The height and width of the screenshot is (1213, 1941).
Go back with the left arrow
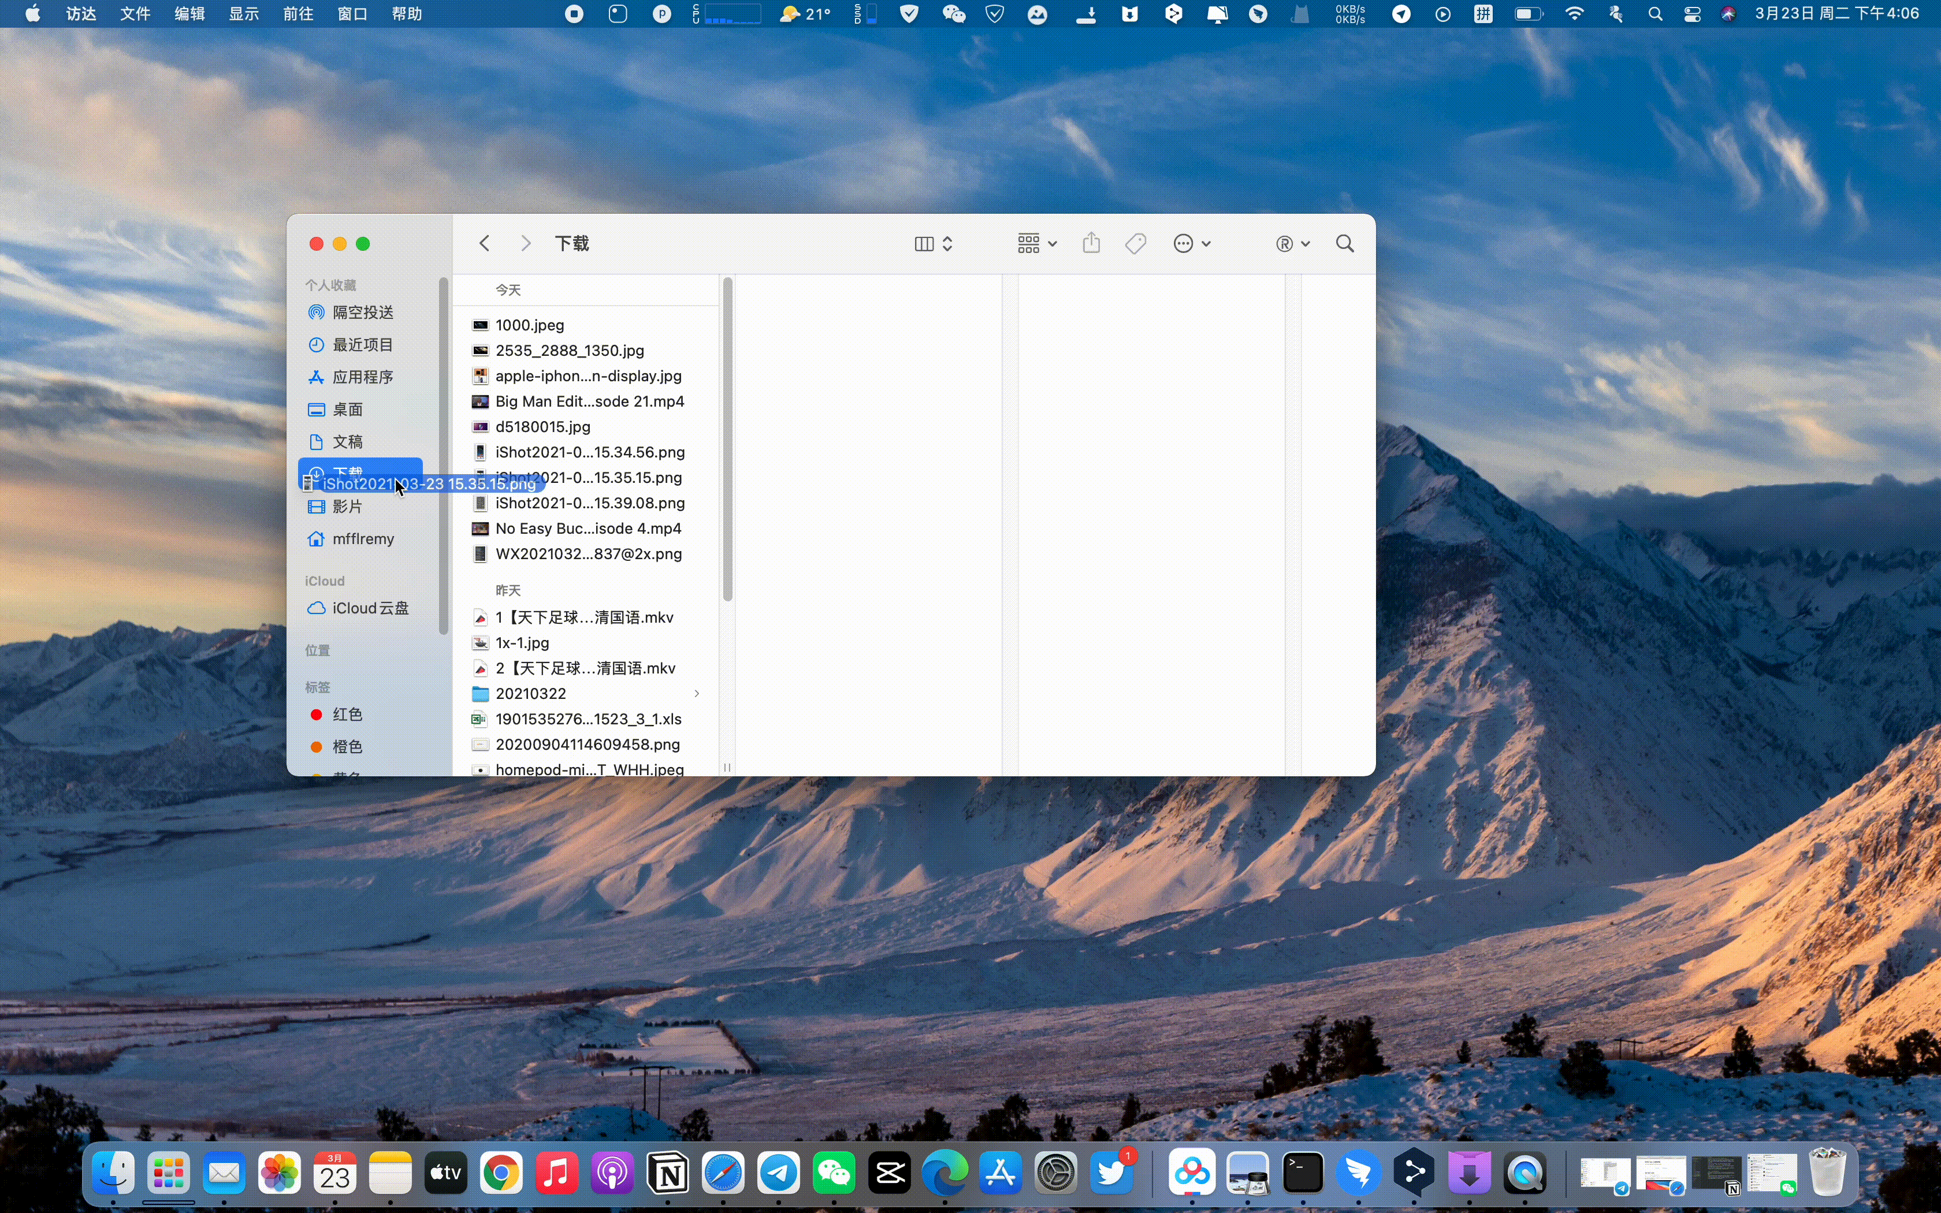[485, 243]
